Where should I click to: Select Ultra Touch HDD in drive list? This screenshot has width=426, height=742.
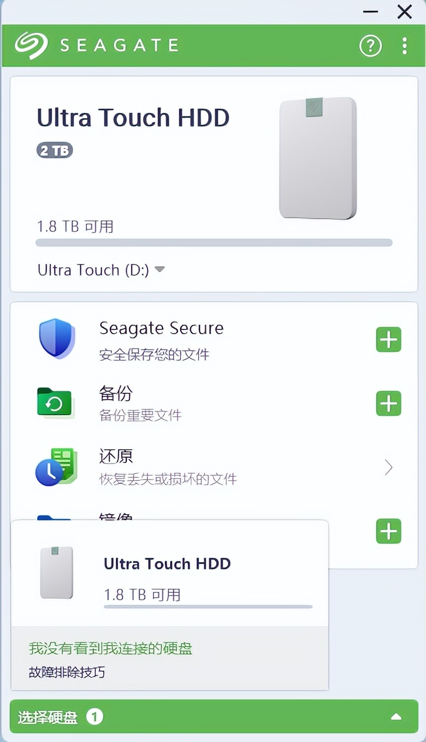167,564
